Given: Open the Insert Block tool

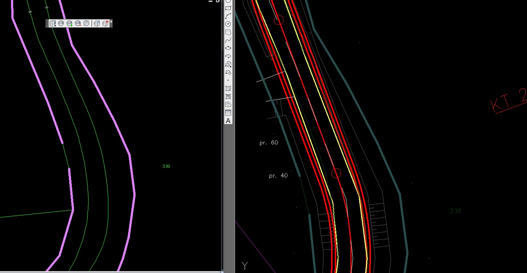Looking at the screenshot, I should point(228,64).
